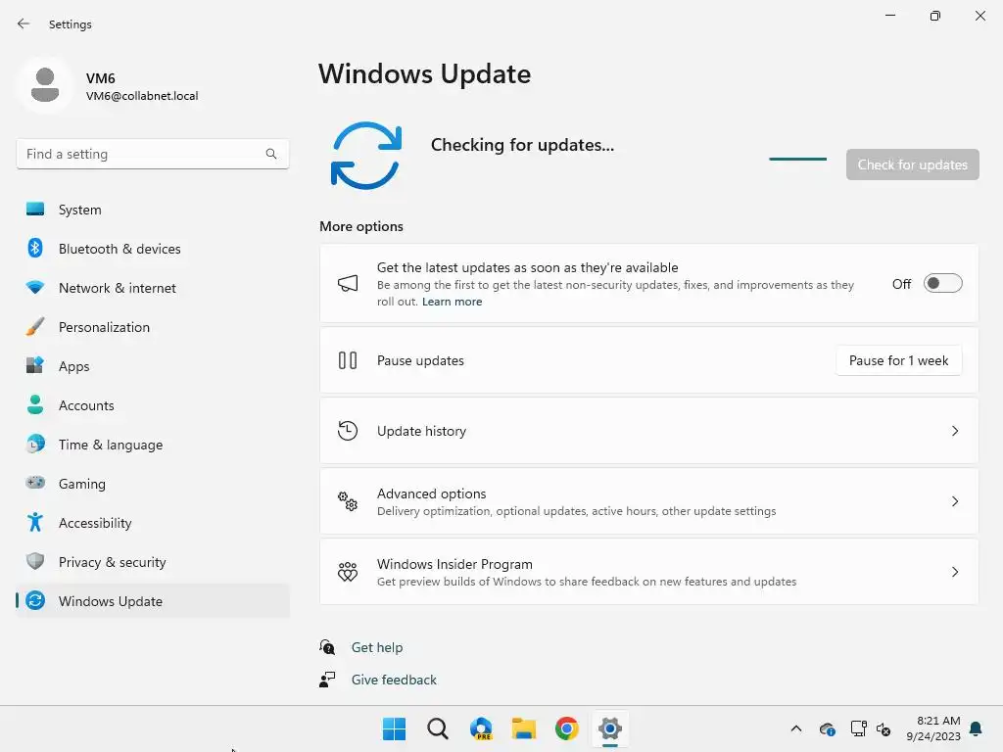Click the muted volume icon in tray
Screen dimensions: 1003x752
tap(884, 728)
